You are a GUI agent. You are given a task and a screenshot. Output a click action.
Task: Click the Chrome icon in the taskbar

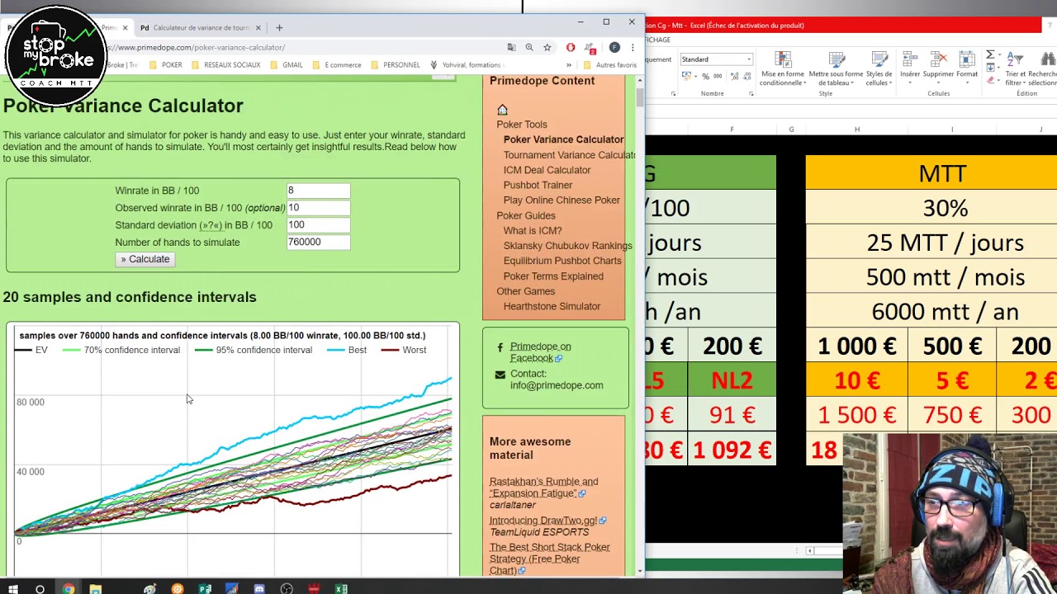68,589
